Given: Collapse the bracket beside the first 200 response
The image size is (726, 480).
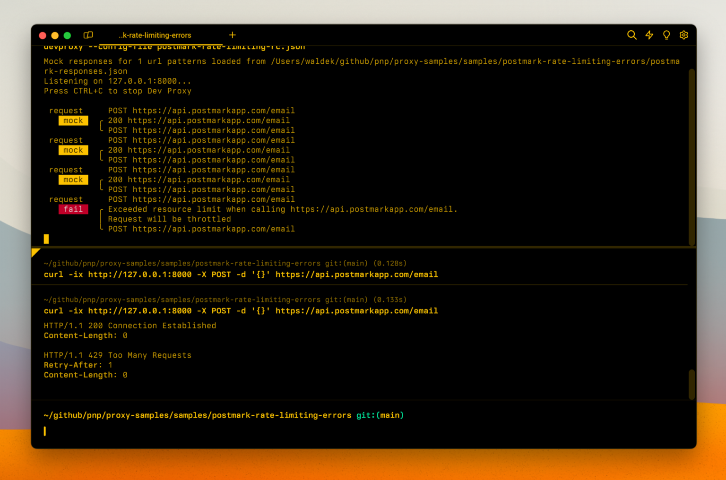Looking at the screenshot, I should point(101,125).
